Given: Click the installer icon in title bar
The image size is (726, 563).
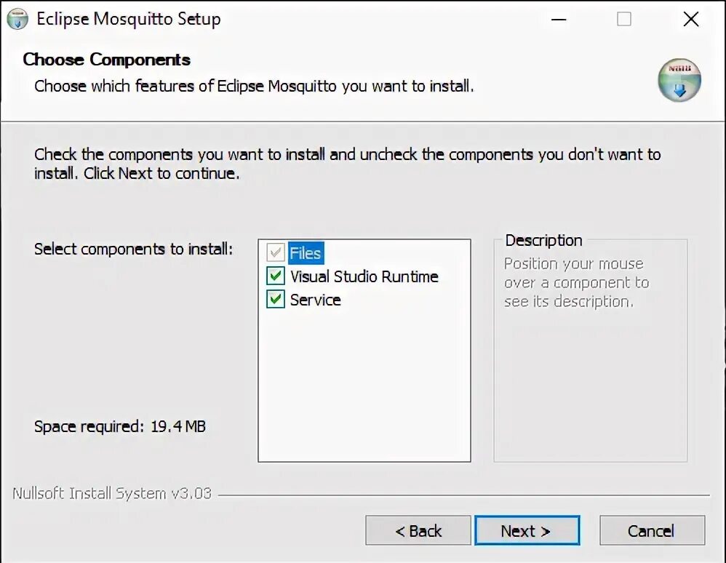Looking at the screenshot, I should pyautogui.click(x=17, y=20).
